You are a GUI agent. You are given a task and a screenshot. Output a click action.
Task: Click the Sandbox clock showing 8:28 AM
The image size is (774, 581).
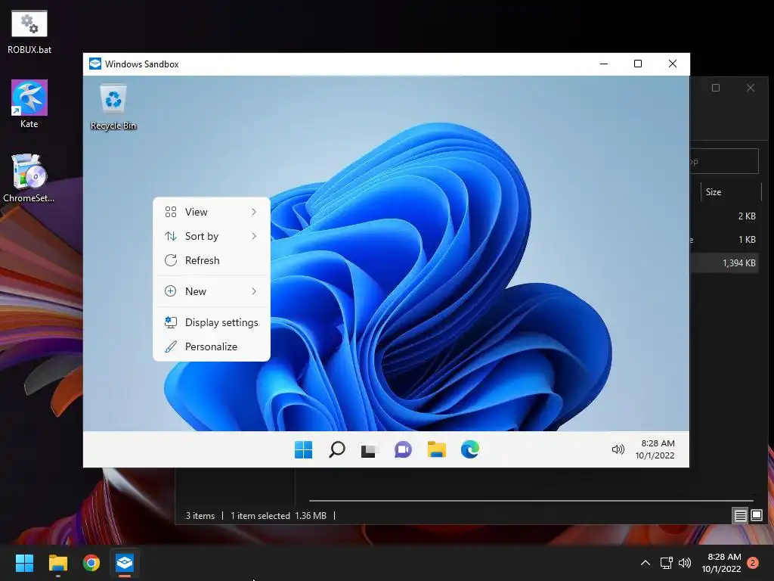655,449
